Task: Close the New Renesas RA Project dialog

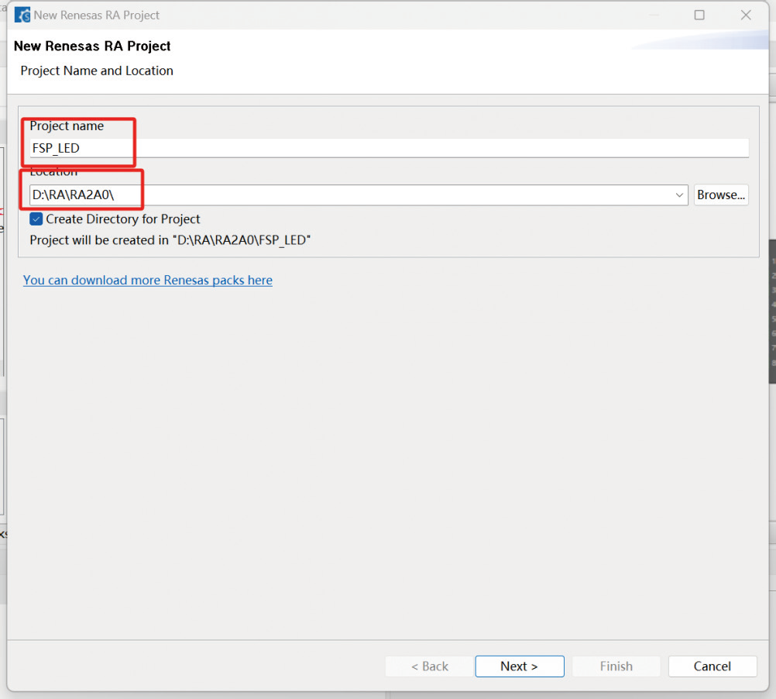Action: point(746,15)
